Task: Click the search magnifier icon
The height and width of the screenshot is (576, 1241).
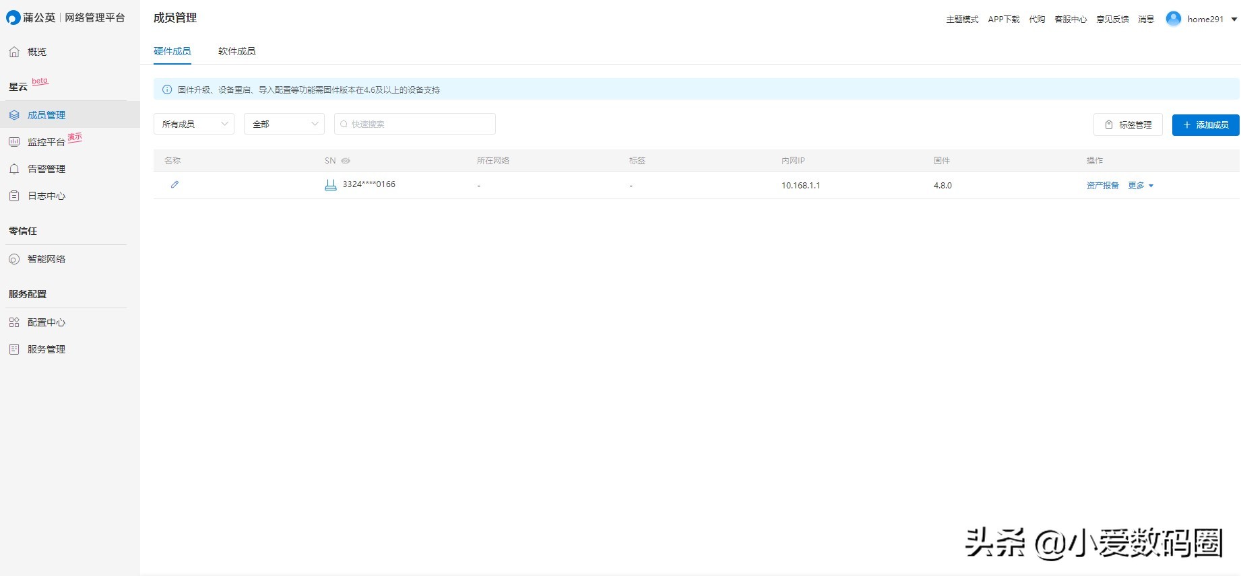Action: [344, 124]
